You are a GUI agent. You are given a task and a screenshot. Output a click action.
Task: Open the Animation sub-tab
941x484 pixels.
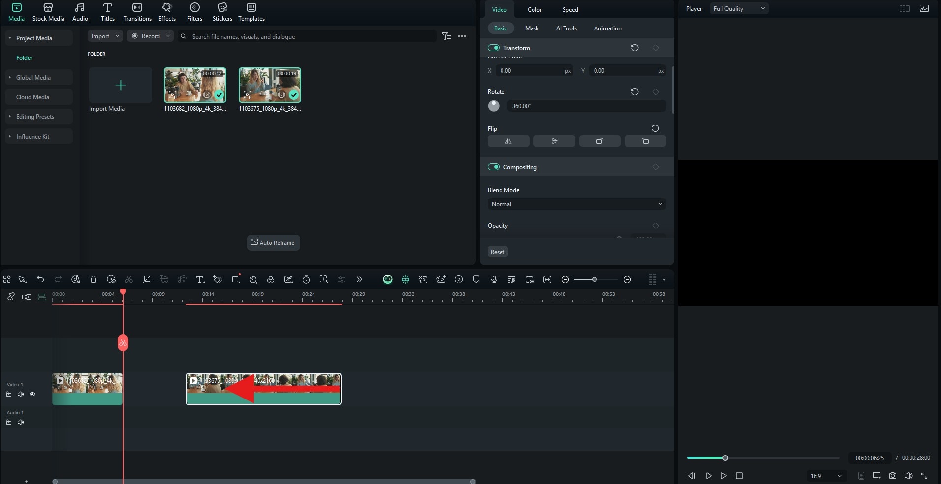(607, 28)
